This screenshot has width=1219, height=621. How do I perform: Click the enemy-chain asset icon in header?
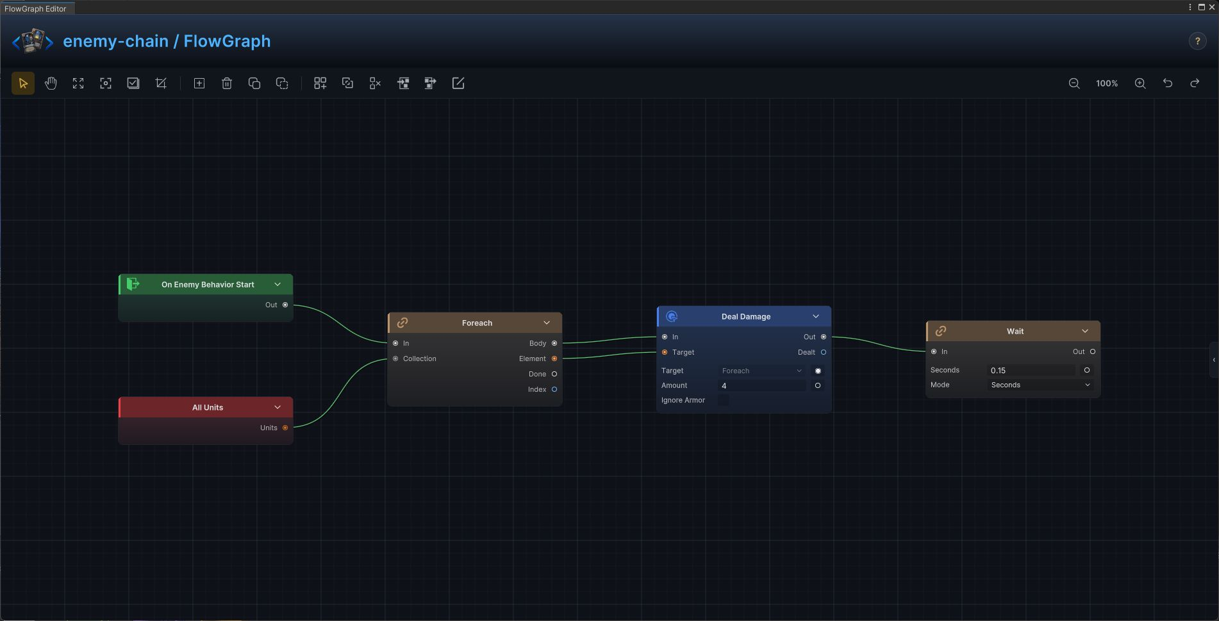click(33, 41)
